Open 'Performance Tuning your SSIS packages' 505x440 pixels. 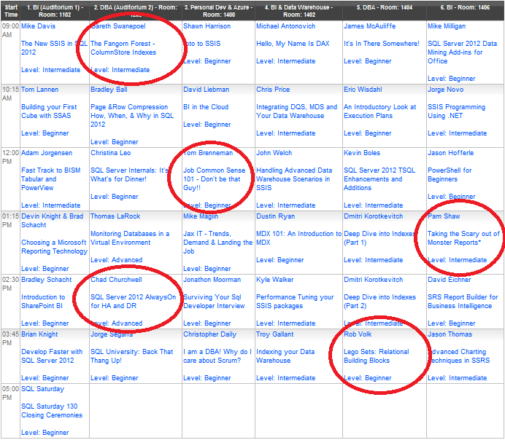[x=295, y=302]
